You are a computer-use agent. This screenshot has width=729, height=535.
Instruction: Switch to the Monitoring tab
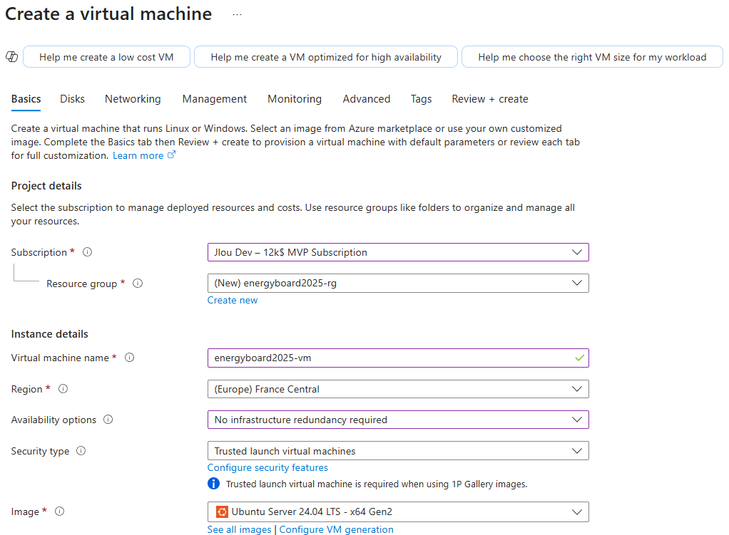click(295, 99)
